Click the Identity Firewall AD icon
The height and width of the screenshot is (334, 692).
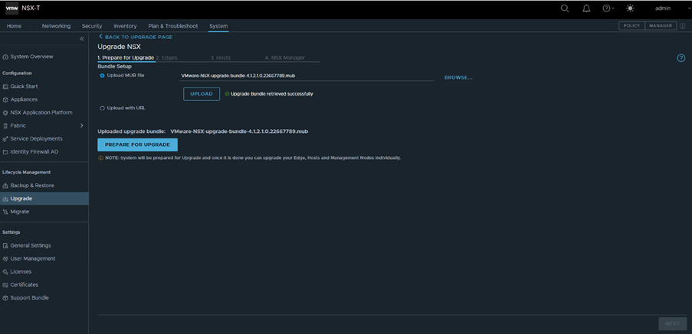(x=5, y=152)
